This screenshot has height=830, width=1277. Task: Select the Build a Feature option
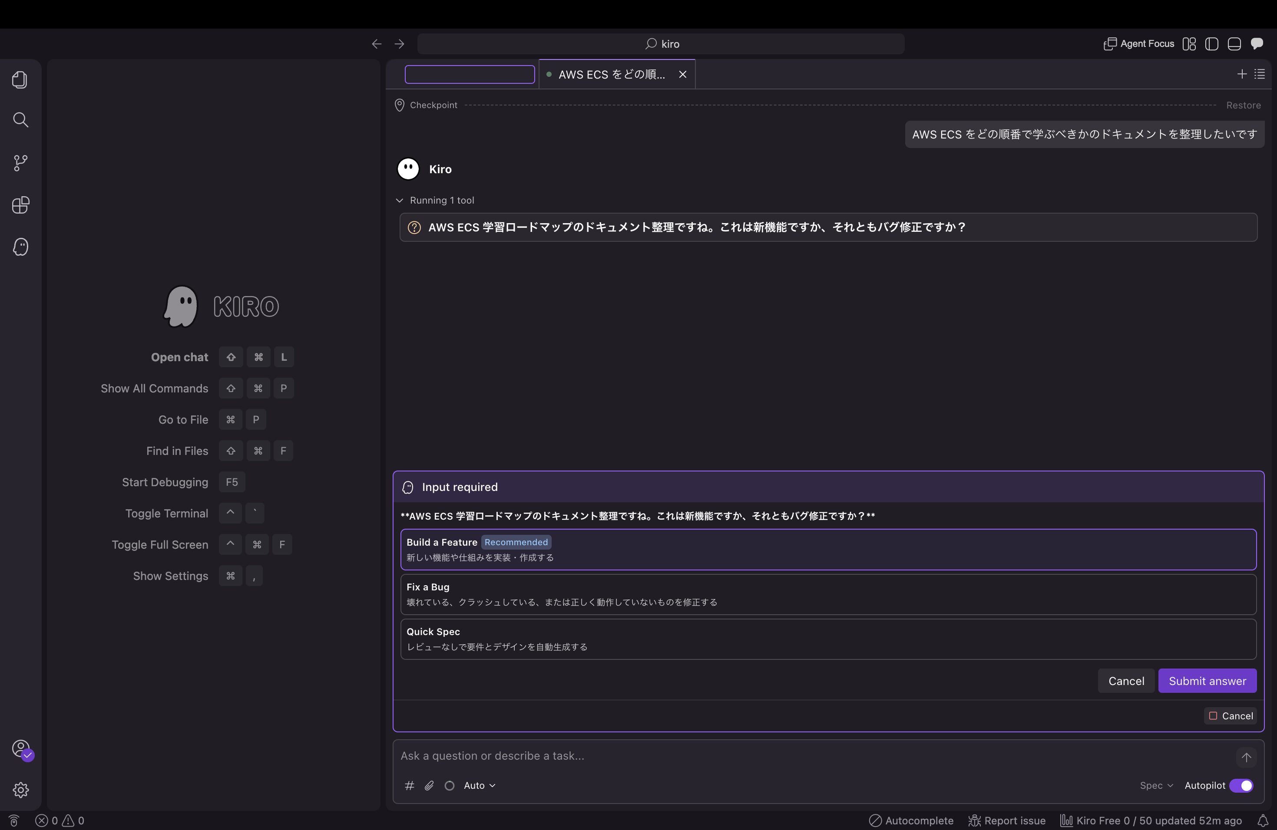(828, 550)
